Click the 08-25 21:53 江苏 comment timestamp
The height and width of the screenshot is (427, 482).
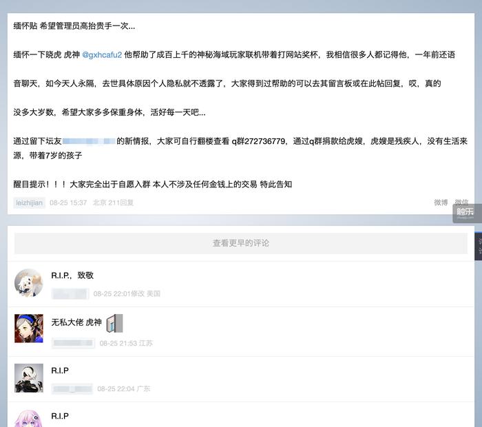coord(126,343)
